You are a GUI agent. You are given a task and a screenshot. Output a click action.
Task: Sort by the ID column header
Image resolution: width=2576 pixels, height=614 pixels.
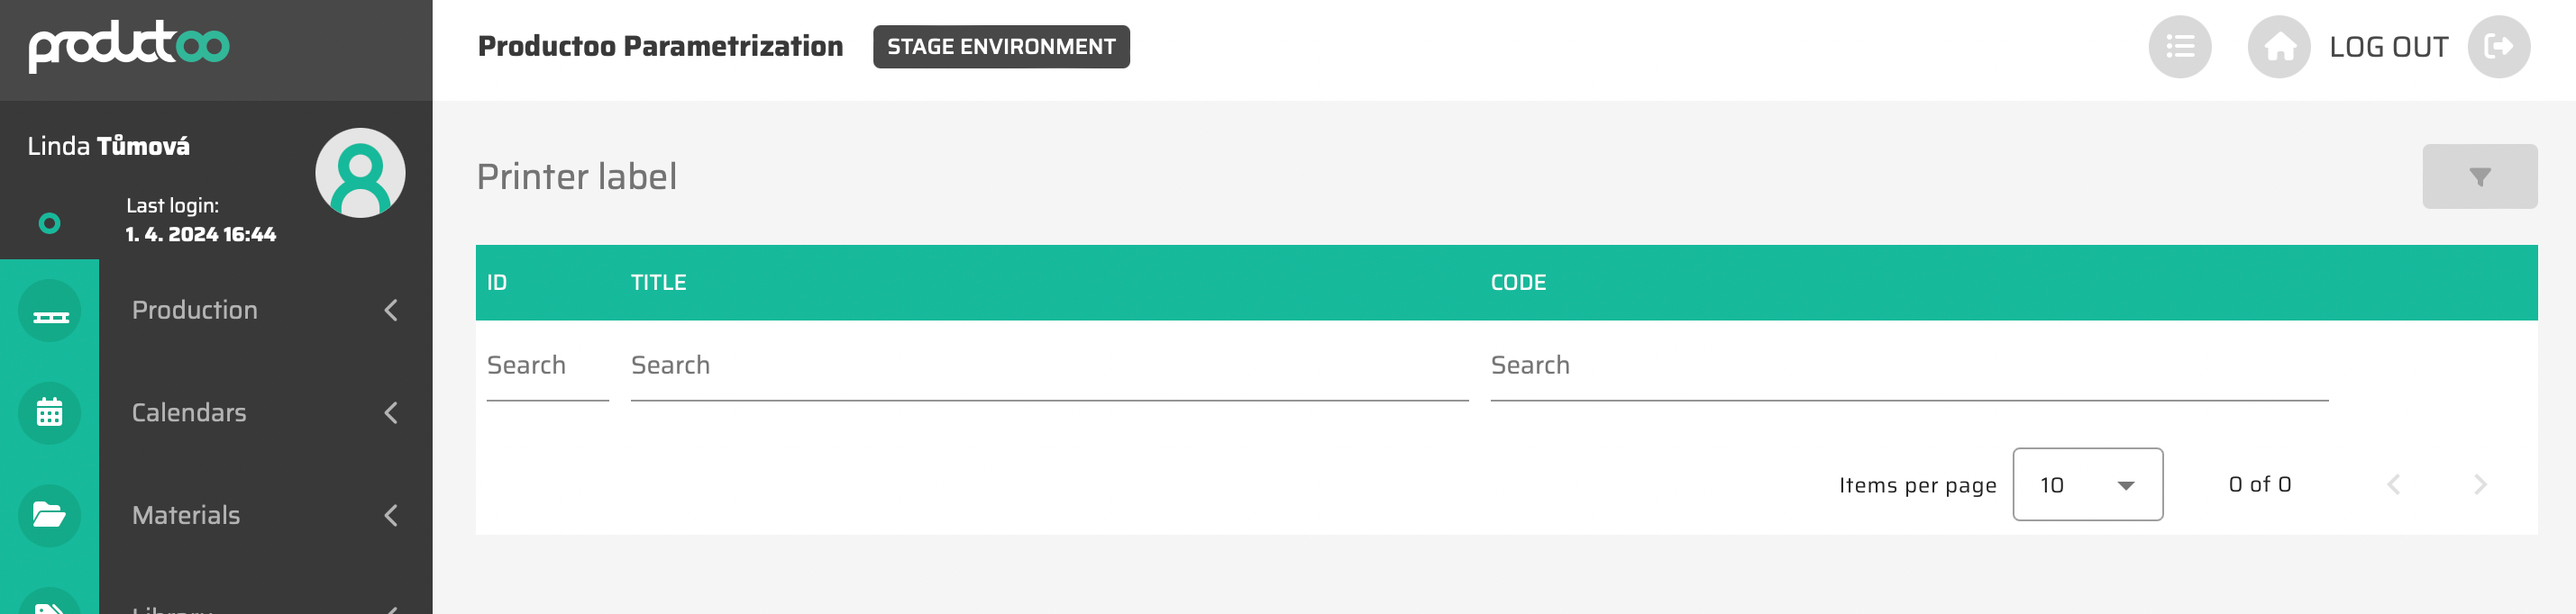click(x=497, y=284)
